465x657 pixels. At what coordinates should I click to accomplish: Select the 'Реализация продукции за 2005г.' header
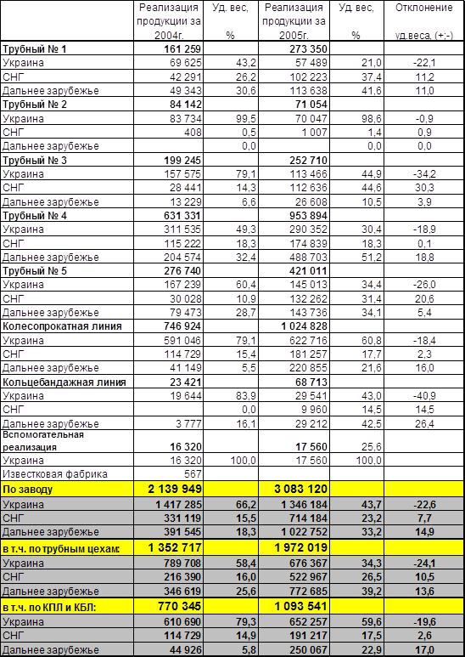(294, 21)
